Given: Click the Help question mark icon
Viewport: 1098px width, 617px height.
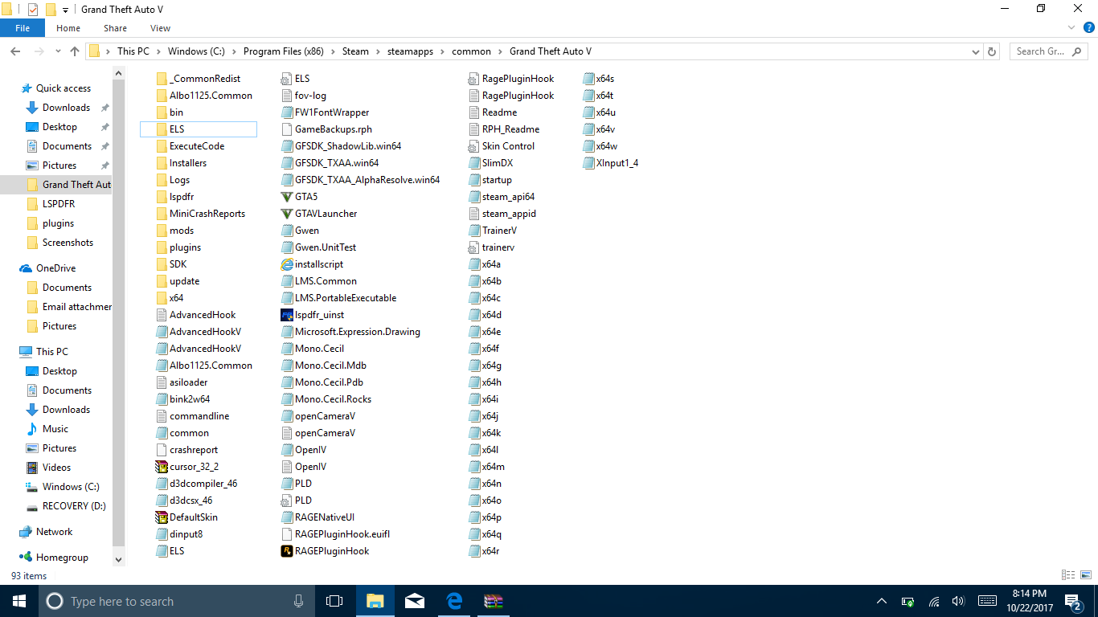Looking at the screenshot, I should click(1089, 28).
